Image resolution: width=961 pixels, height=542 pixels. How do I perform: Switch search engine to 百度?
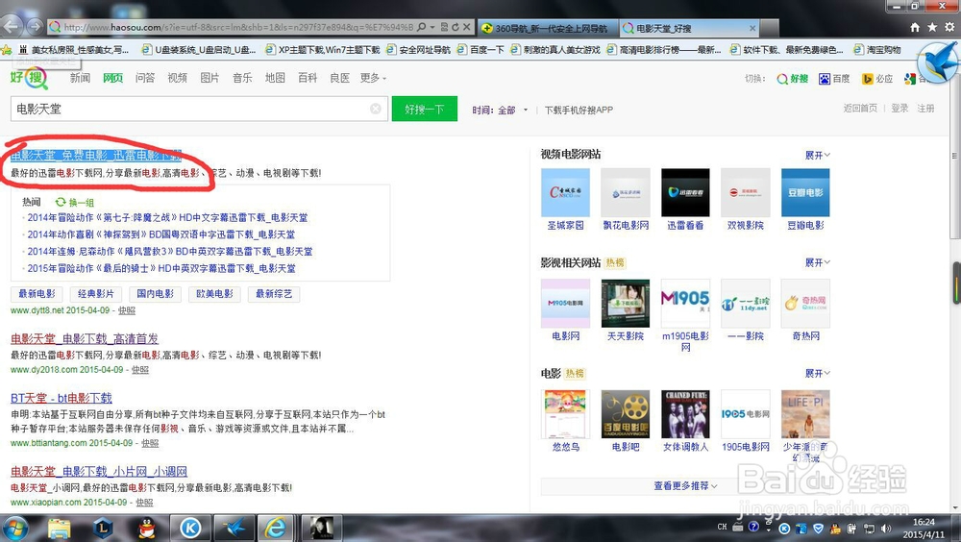point(834,79)
